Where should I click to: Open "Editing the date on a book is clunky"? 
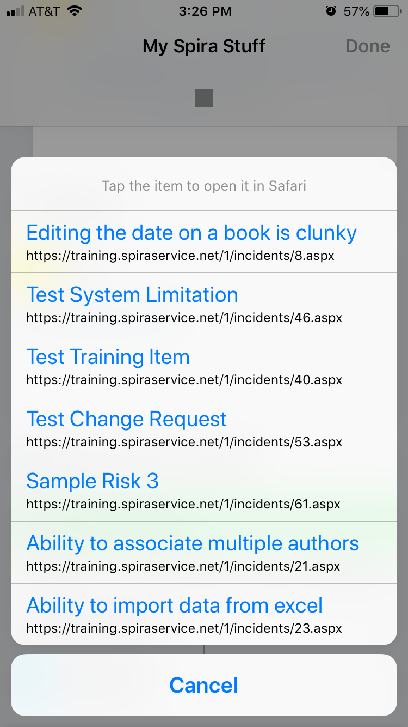pyautogui.click(x=191, y=233)
